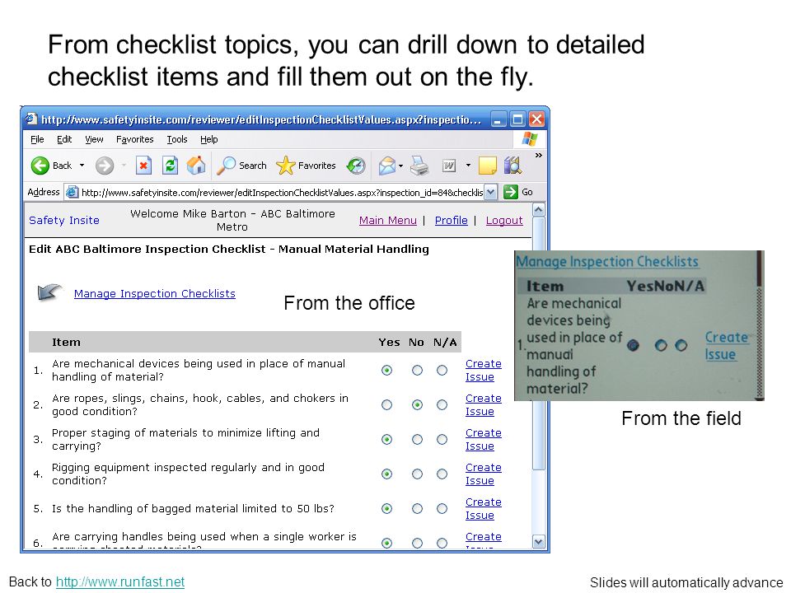Image resolution: width=791 pixels, height=593 pixels.
Task: Click Create Issue for bagged material row
Action: (484, 509)
